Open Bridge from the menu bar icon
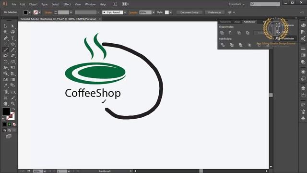307x173 pixels. pos(115,4)
